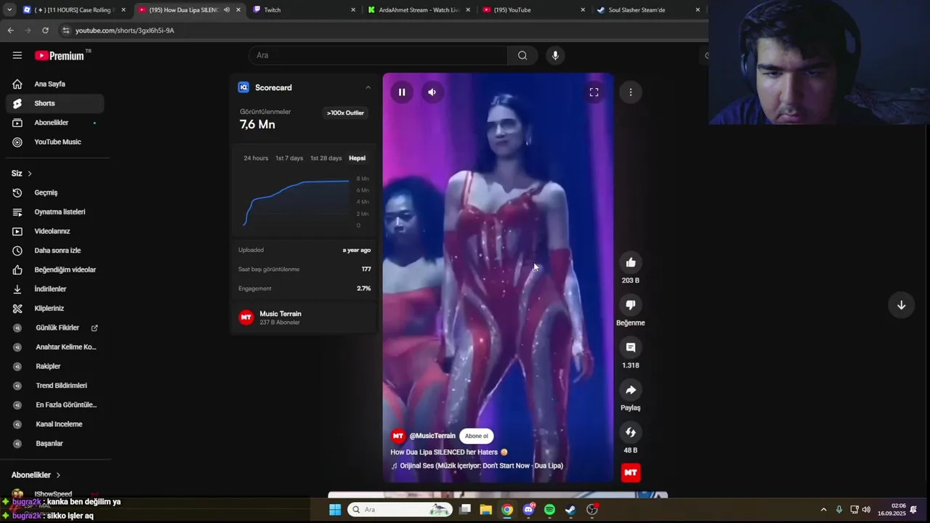Image resolution: width=930 pixels, height=523 pixels.
Task: Open Videolarınız item
Action: (x=54, y=231)
